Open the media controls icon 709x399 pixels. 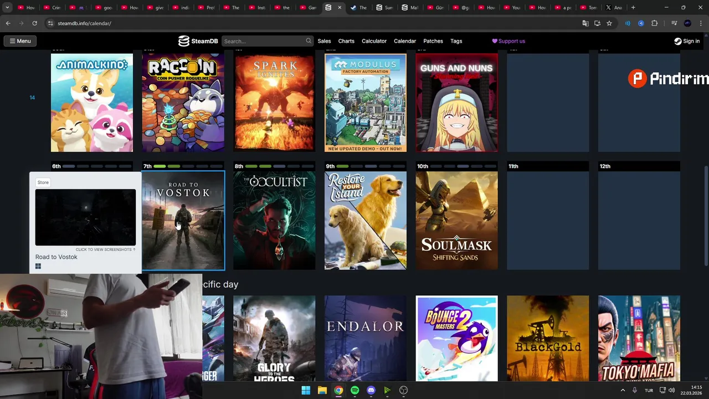pos(674,23)
